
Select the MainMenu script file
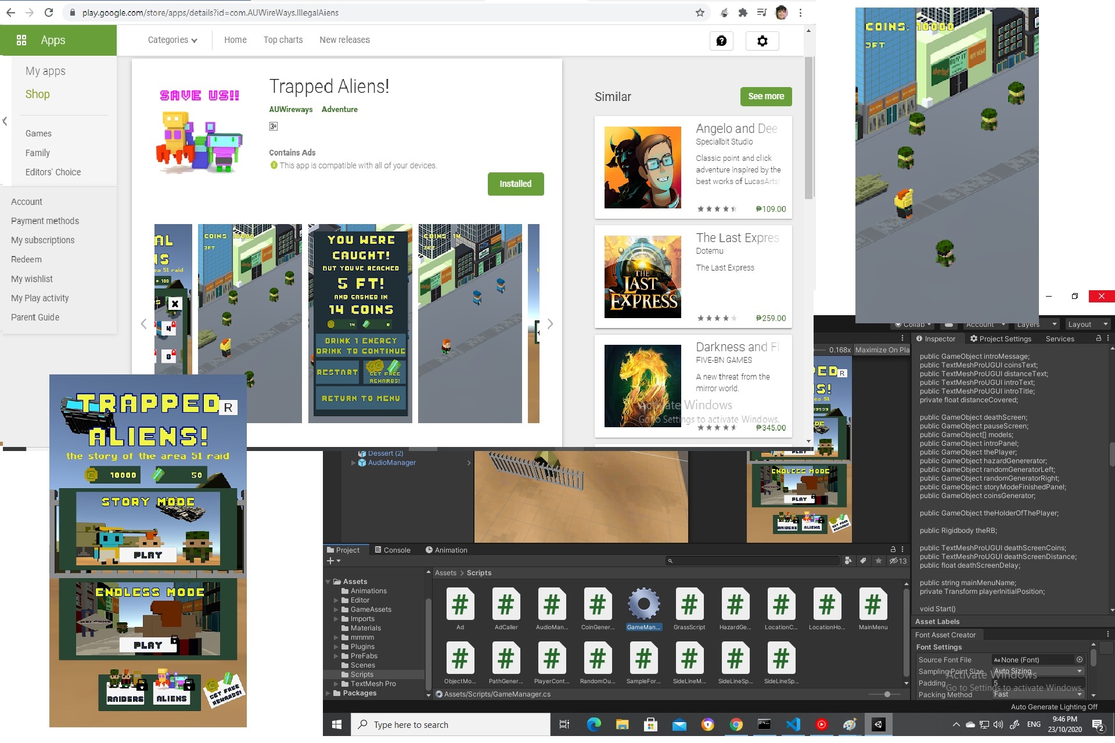(872, 604)
